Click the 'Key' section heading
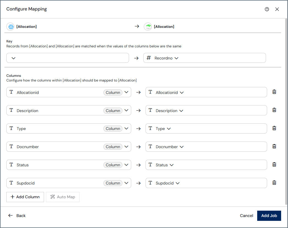Viewport: 288px width, 228px height. tap(9, 41)
